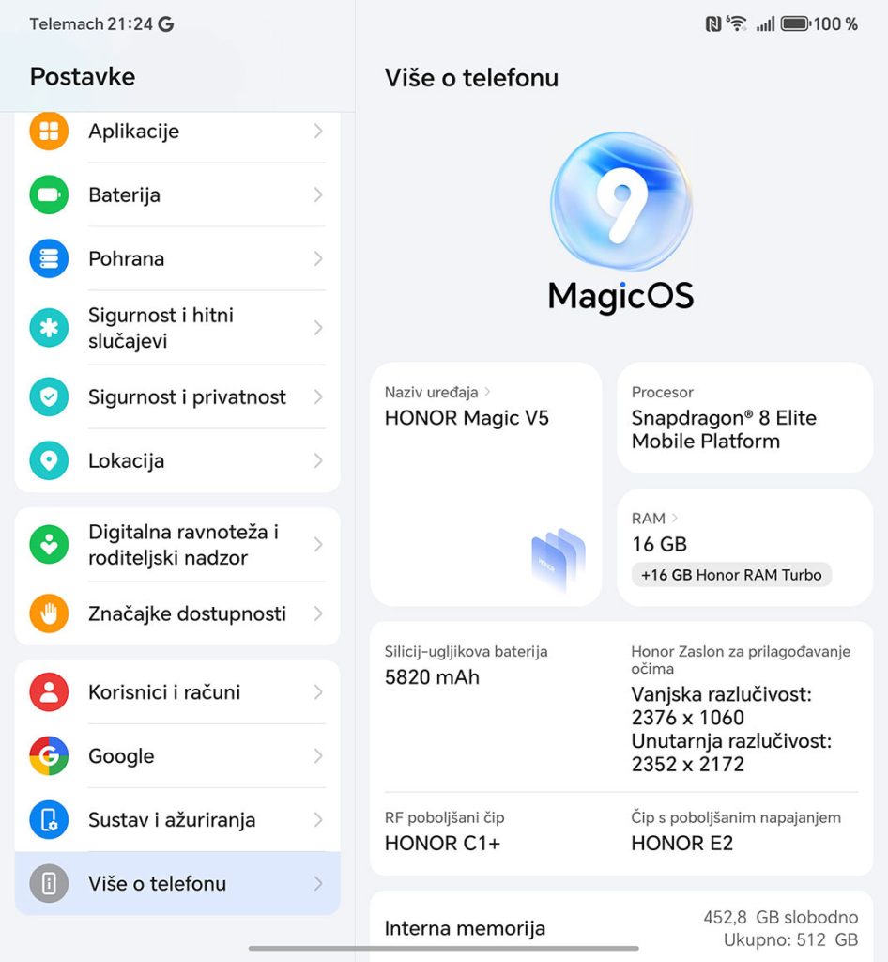Tap the orange Značajke dostupnosti hand icon
Viewport: 888px width, 962px height.
tap(49, 613)
